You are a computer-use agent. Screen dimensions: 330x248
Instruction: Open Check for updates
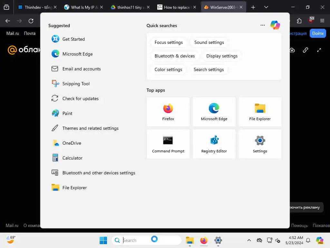click(75, 98)
